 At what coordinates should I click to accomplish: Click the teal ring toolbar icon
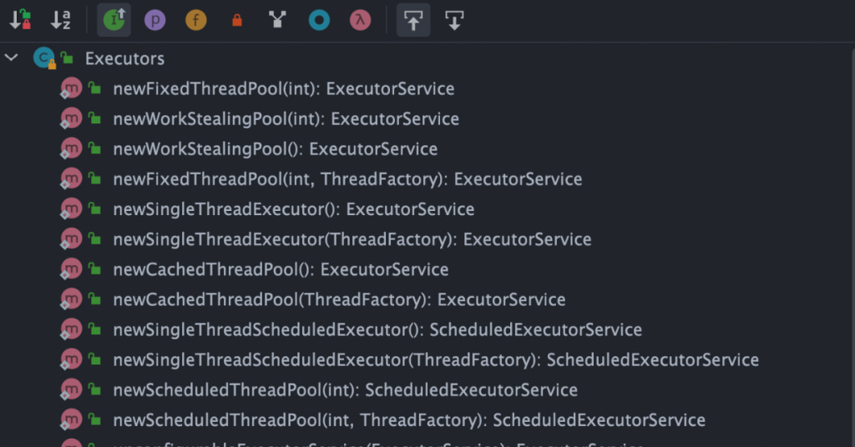coord(318,20)
